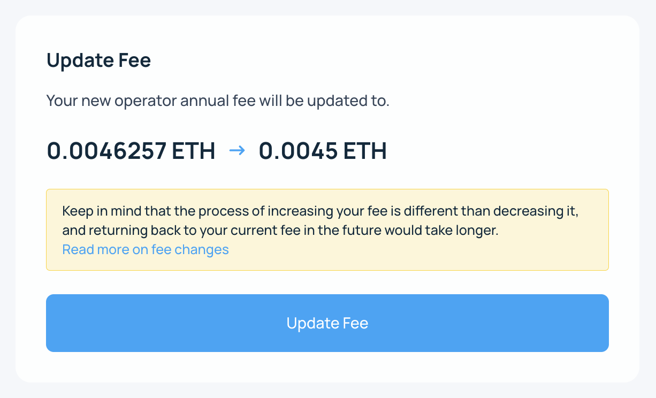Image resolution: width=656 pixels, height=398 pixels.
Task: Click the blue Update Fee button
Action: tap(327, 323)
